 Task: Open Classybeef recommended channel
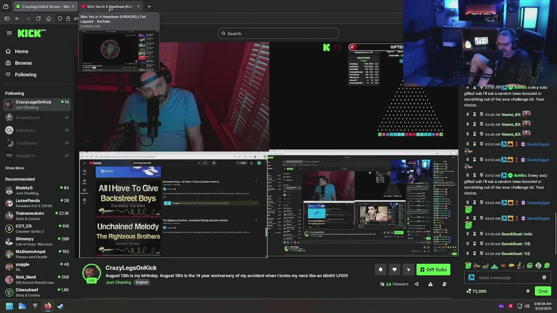[37, 292]
